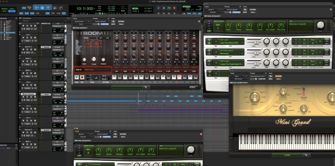This screenshot has width=335, height=166.
Task: Click the Mini Grand ROOM knob
Action: (283, 108)
